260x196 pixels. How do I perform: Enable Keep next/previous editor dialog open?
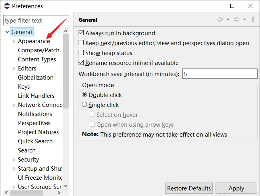[x=81, y=43]
